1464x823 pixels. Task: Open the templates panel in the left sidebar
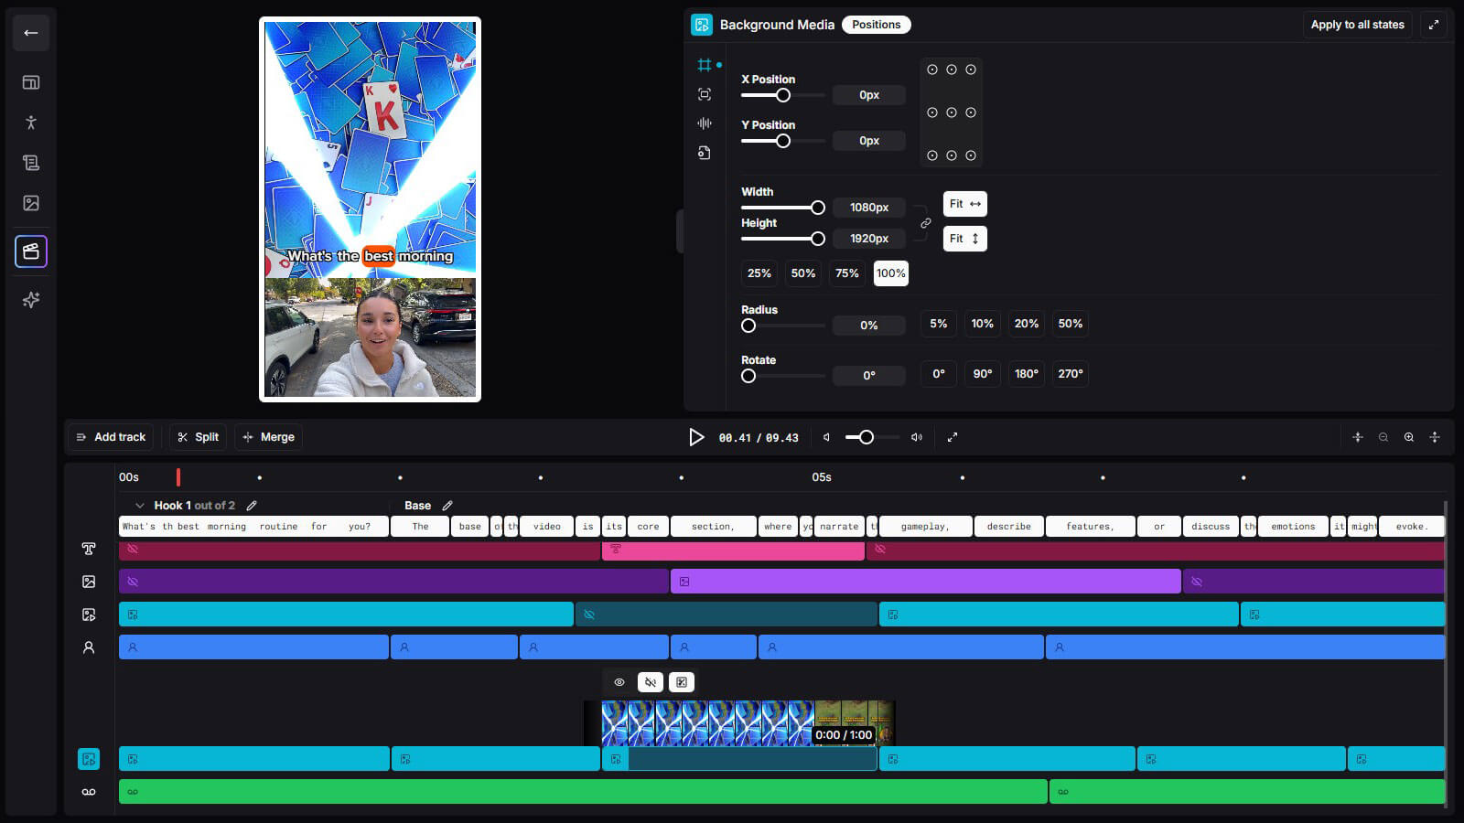pos(30,82)
